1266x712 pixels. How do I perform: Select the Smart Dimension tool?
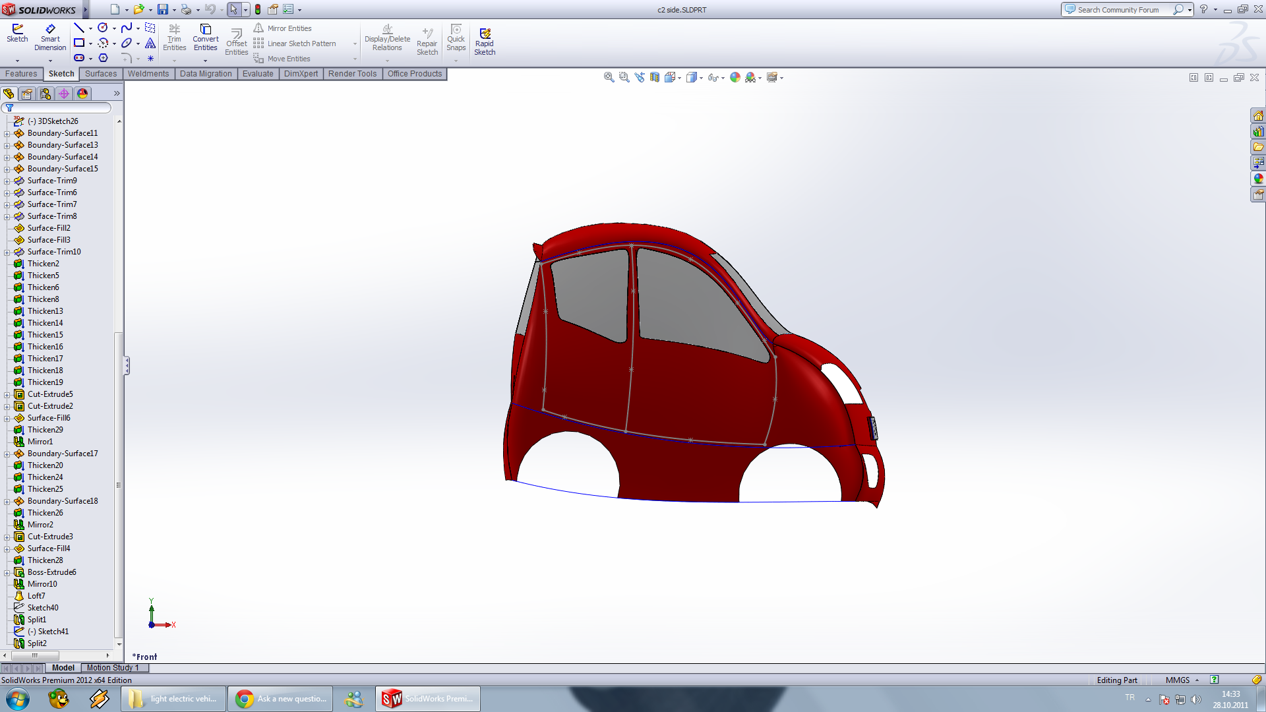click(x=50, y=38)
